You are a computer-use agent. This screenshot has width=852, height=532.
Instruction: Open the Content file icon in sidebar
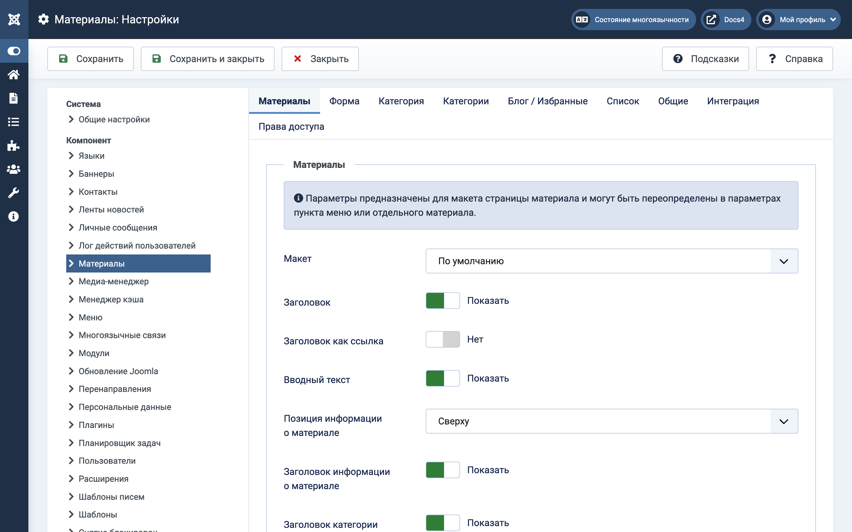point(14,98)
